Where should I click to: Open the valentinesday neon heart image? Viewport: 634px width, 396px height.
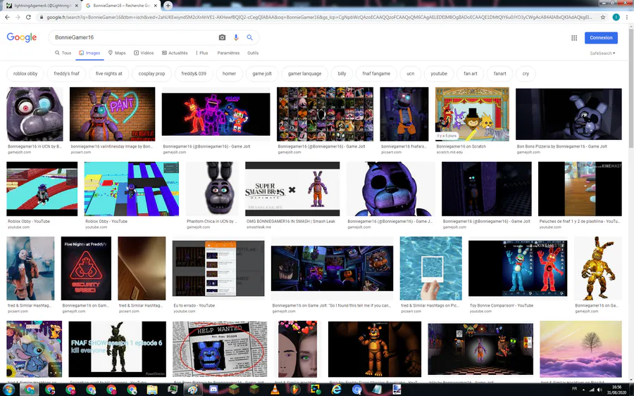coord(113,114)
